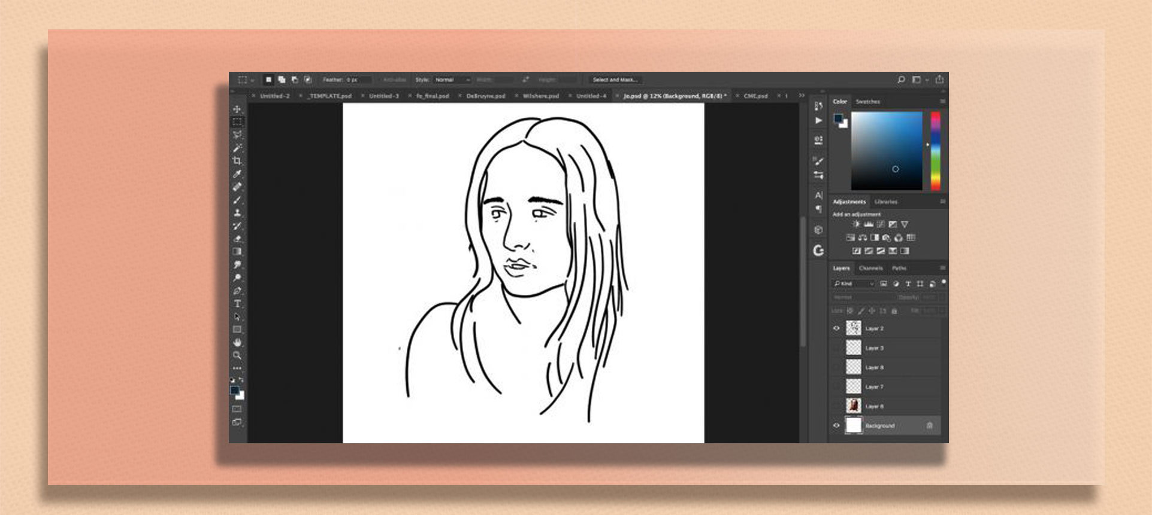Open the Actions panel play icon
Viewport: 1152px width, 515px height.
pos(818,120)
